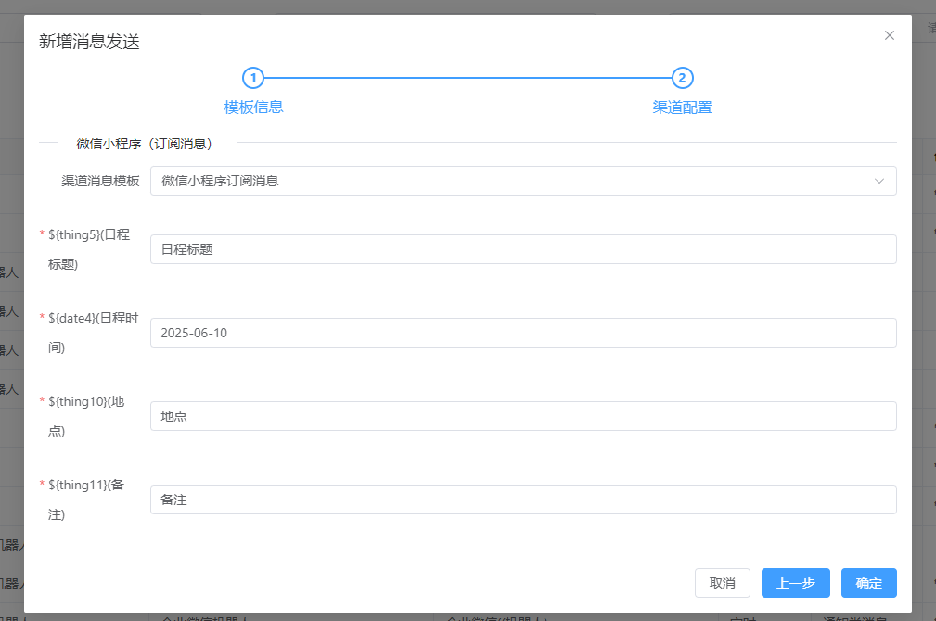Screen dimensions: 936x621
Task: Click step 1 circle icon
Action: [x=253, y=78]
